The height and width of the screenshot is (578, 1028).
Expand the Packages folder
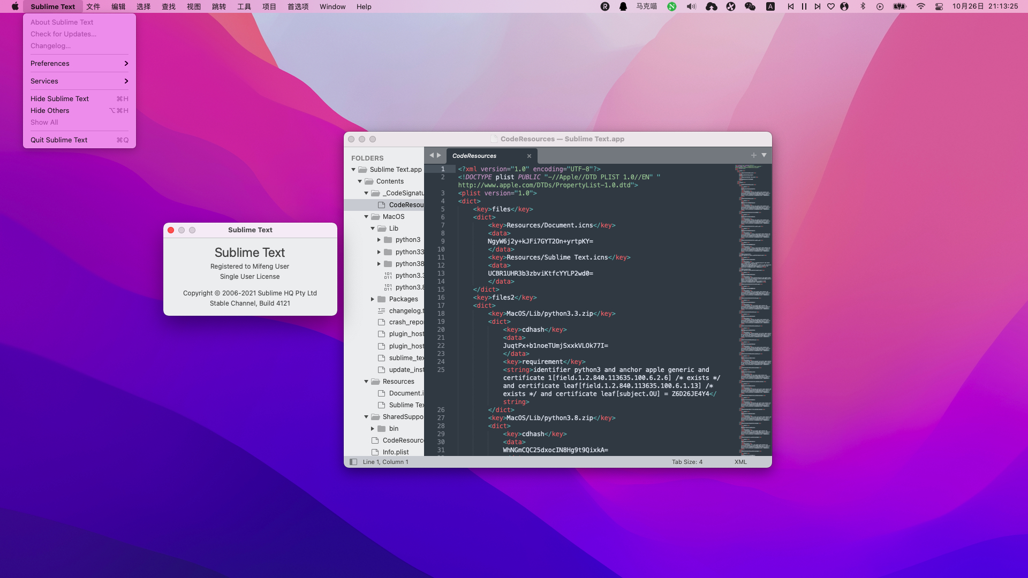[x=373, y=299]
